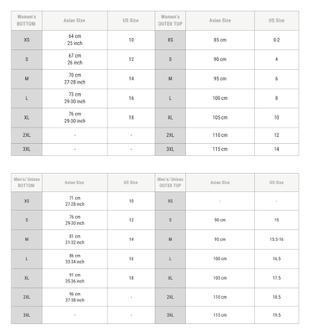Click the 85 cm women's outer top cell
The image size is (310, 335).
point(220,40)
